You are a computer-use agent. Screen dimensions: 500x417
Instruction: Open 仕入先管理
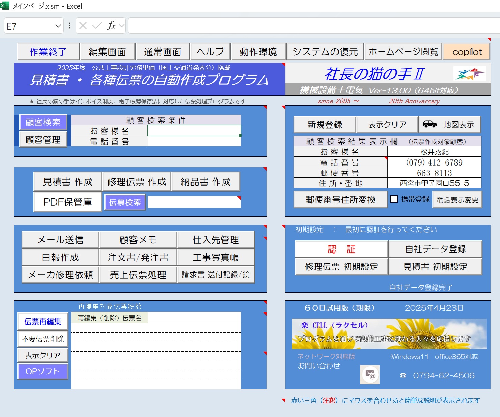216,239
